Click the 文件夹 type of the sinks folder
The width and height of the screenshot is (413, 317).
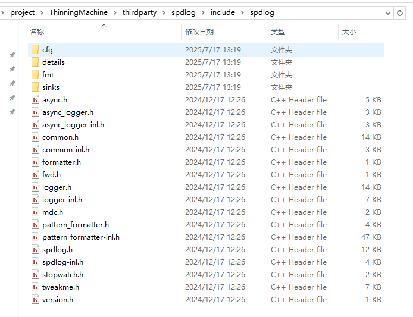tap(281, 87)
